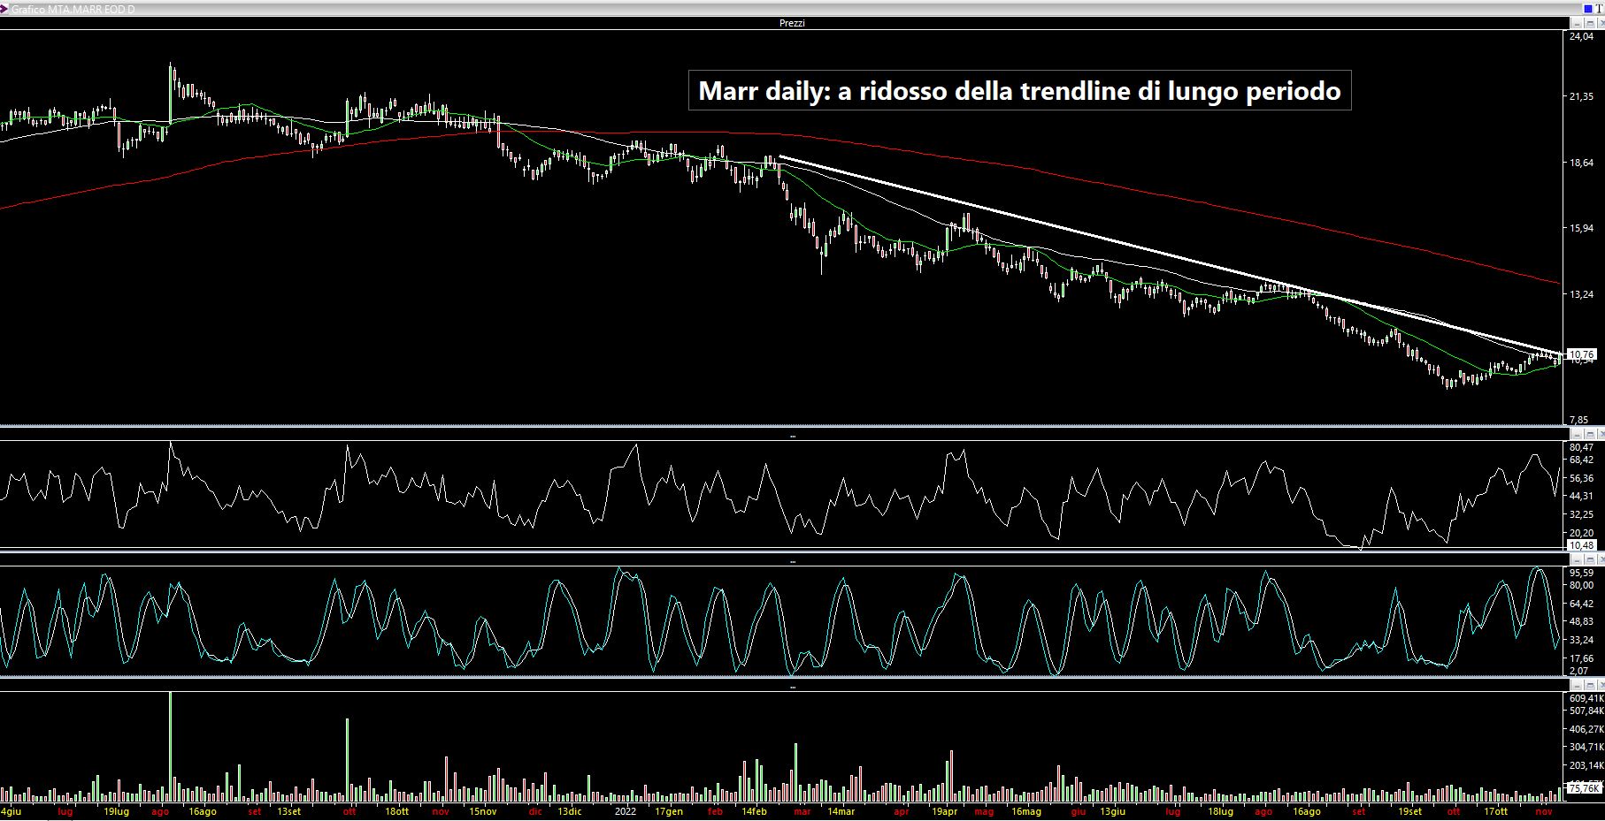This screenshot has width=1605, height=821.
Task: Click the 19apr date label
Action: click(945, 811)
